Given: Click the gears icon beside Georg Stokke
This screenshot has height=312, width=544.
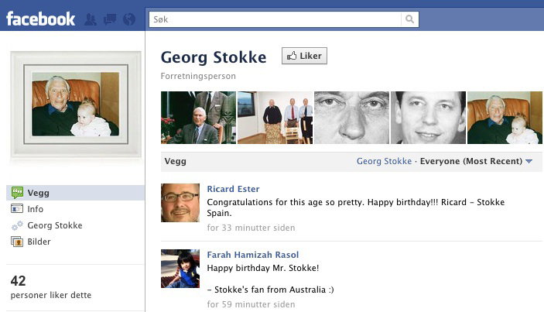Looking at the screenshot, I should (x=17, y=225).
